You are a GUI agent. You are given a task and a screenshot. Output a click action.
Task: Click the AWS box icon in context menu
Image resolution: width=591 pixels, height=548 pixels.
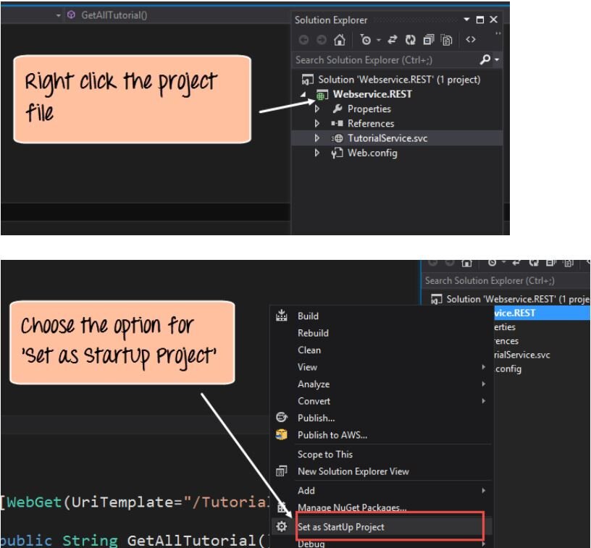pos(282,434)
